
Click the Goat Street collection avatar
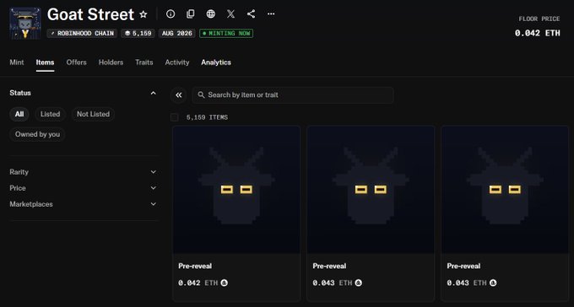point(24,23)
